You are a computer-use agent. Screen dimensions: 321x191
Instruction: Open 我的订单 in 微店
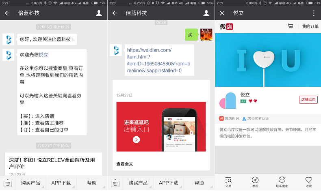(310, 26)
